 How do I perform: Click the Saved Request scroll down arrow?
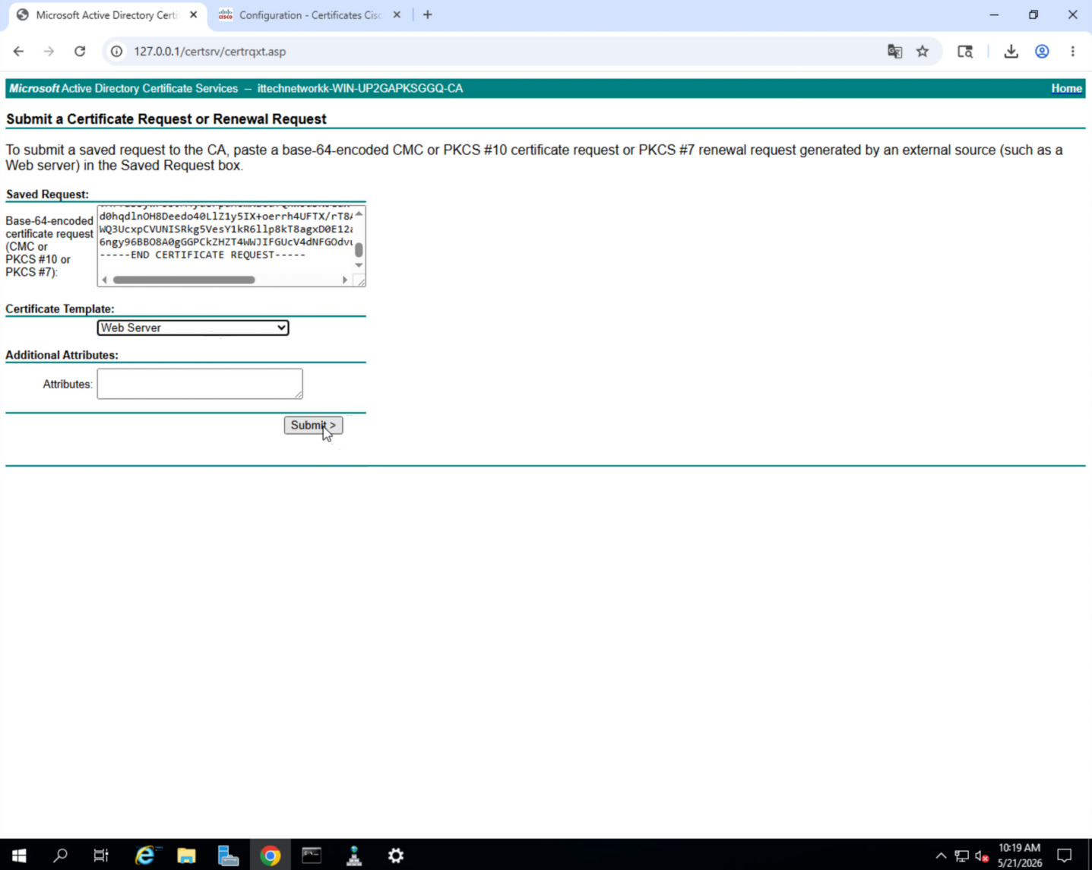pyautogui.click(x=359, y=265)
